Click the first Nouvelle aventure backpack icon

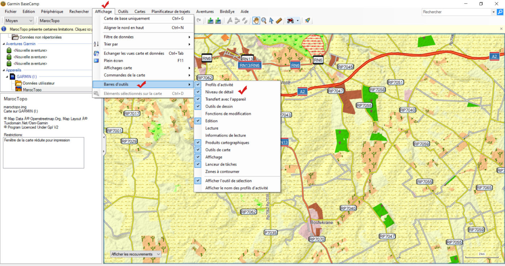tap(9, 50)
